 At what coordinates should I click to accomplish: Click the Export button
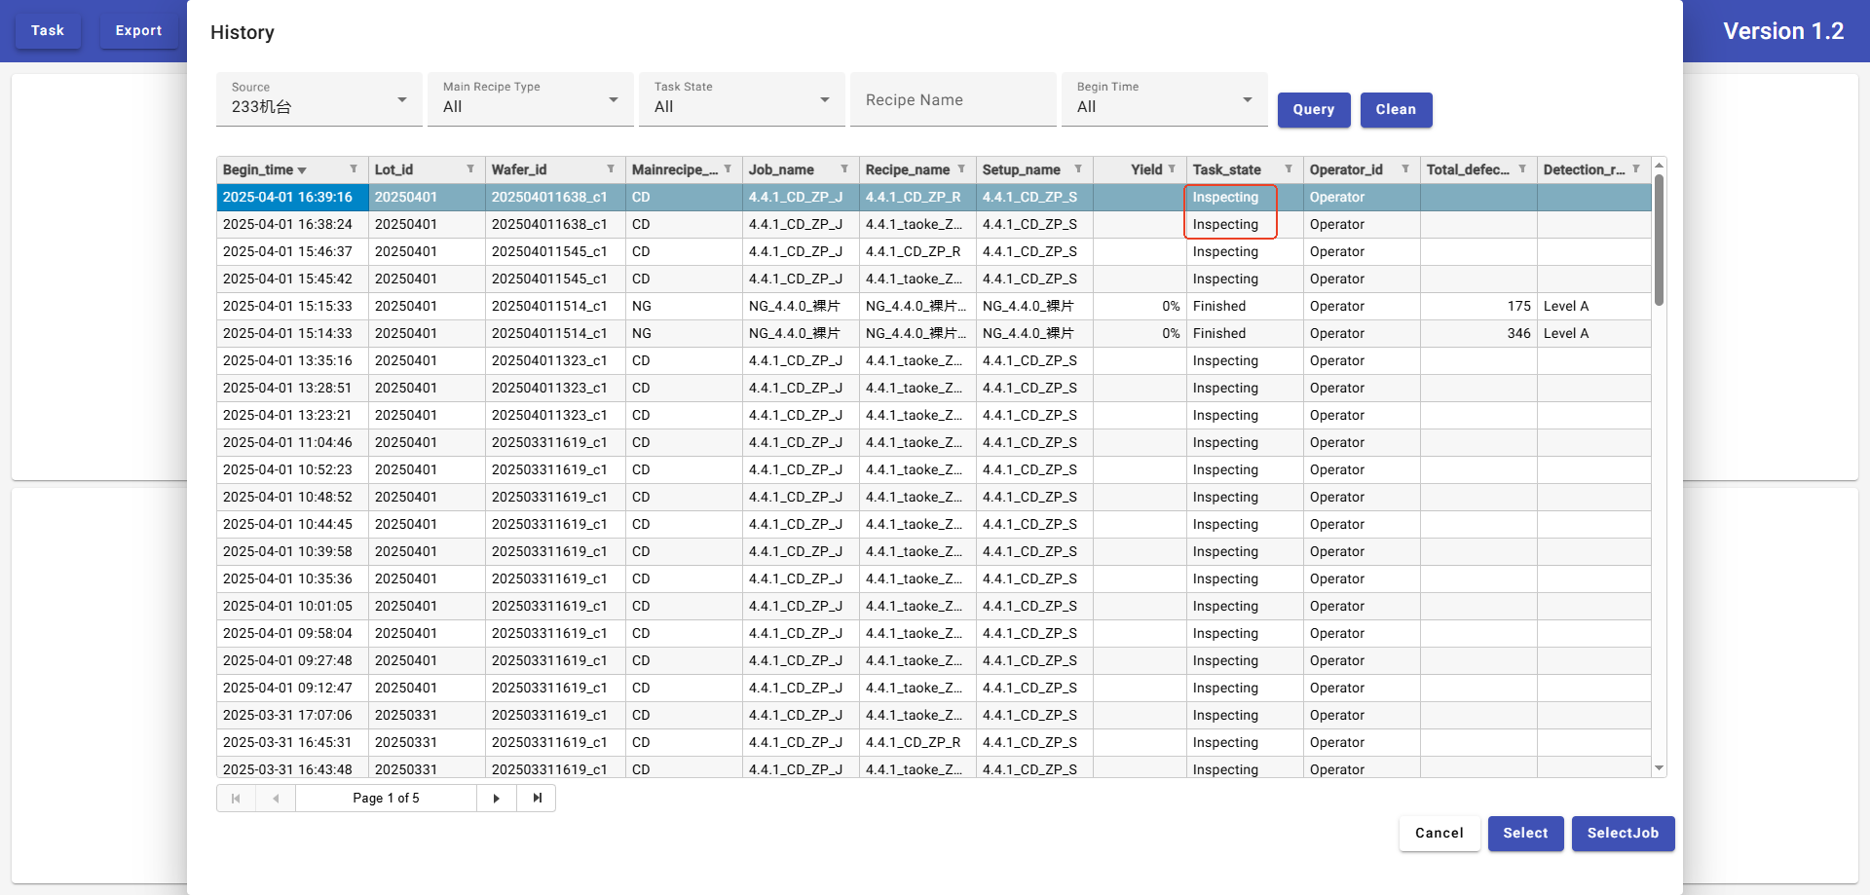pyautogui.click(x=138, y=31)
